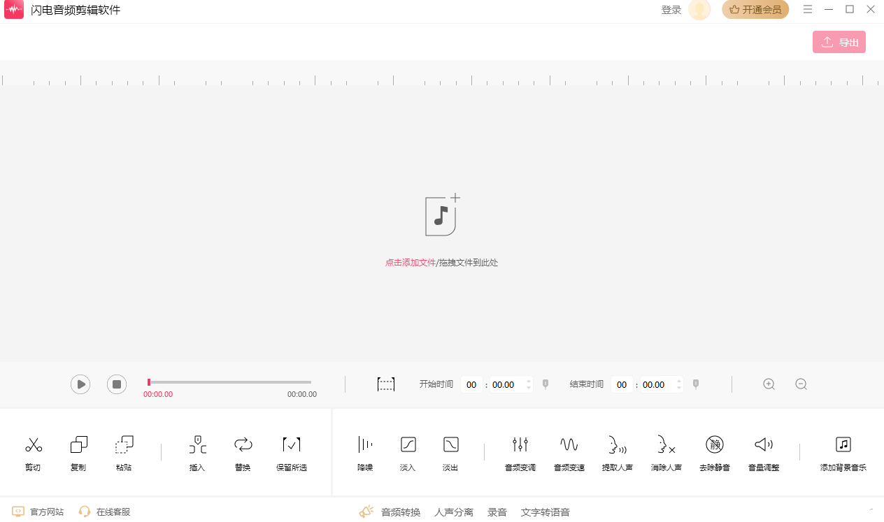The image size is (884, 522).
Task: Open the hamburger main menu
Action: (x=808, y=10)
